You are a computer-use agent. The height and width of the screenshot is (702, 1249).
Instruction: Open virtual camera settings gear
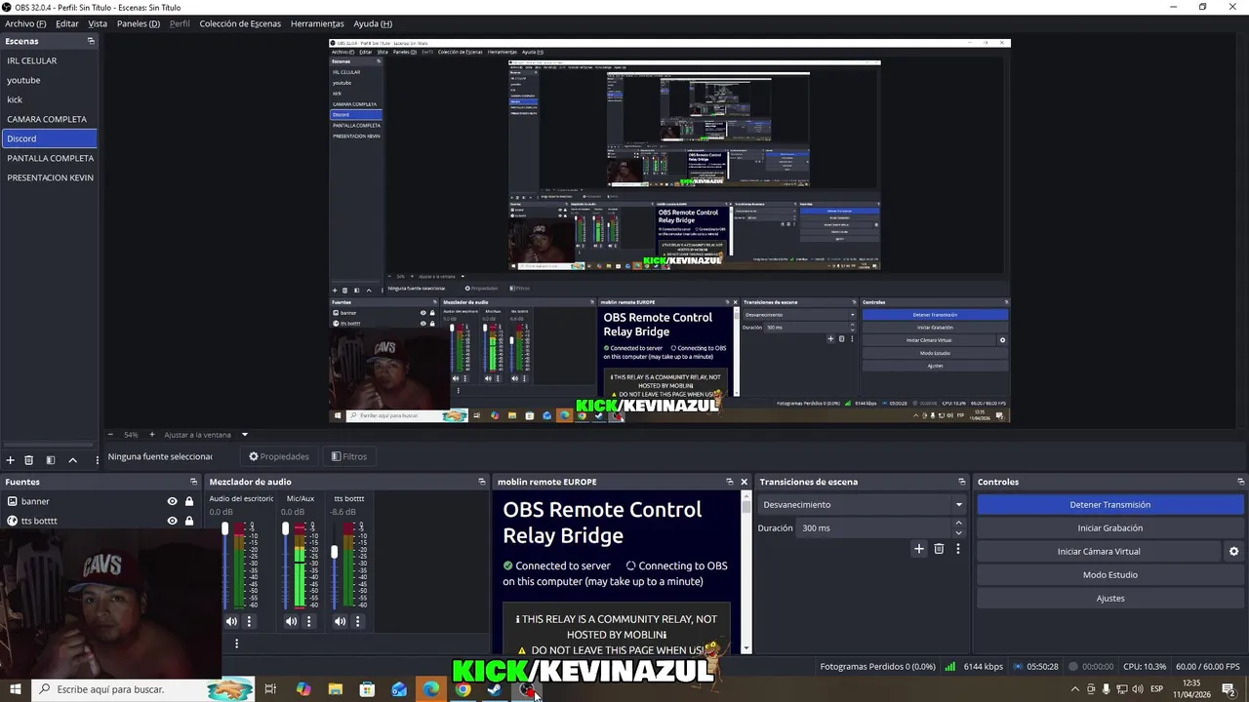tap(1233, 551)
